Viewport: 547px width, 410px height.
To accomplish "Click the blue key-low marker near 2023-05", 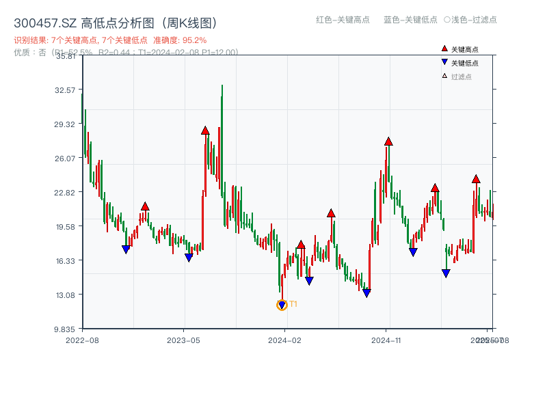I will click(x=187, y=258).
